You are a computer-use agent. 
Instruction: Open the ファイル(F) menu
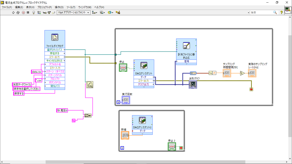coord(7,7)
